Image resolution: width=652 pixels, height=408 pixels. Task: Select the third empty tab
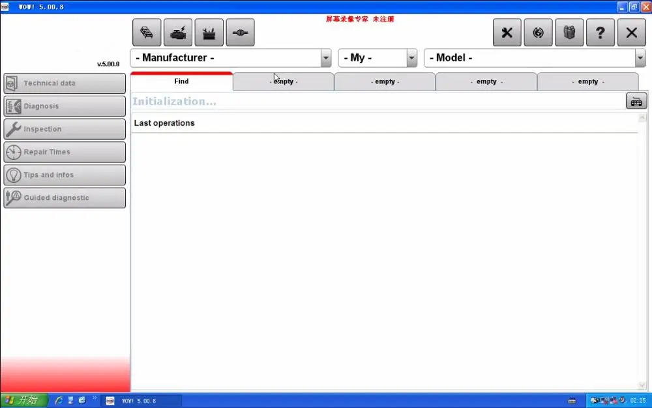tap(486, 82)
